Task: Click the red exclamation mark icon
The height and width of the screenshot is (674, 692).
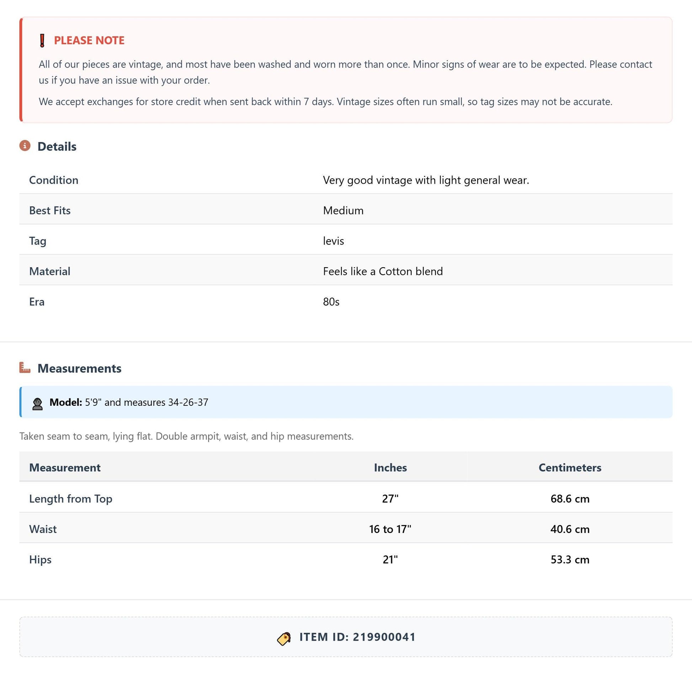Action: tap(42, 41)
